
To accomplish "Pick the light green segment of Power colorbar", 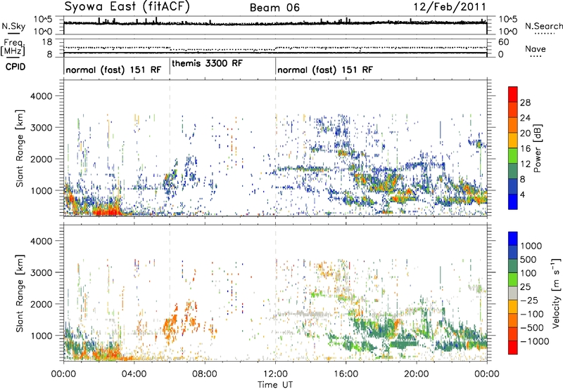I will tap(513, 156).
